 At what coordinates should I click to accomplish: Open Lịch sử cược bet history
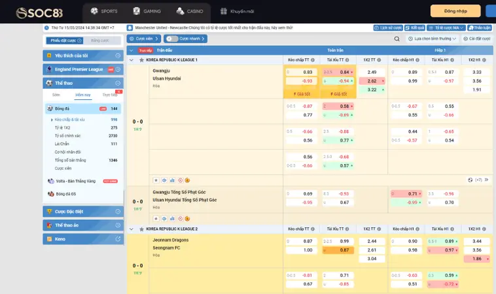(388, 28)
